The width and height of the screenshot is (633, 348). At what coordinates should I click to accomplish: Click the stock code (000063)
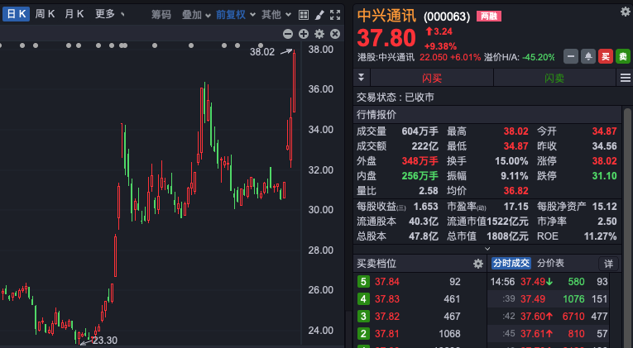447,17
